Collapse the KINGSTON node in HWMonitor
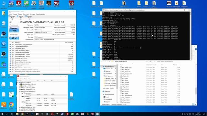Image resolution: width=207 pixels, height=116 pixels. click(x=19, y=91)
